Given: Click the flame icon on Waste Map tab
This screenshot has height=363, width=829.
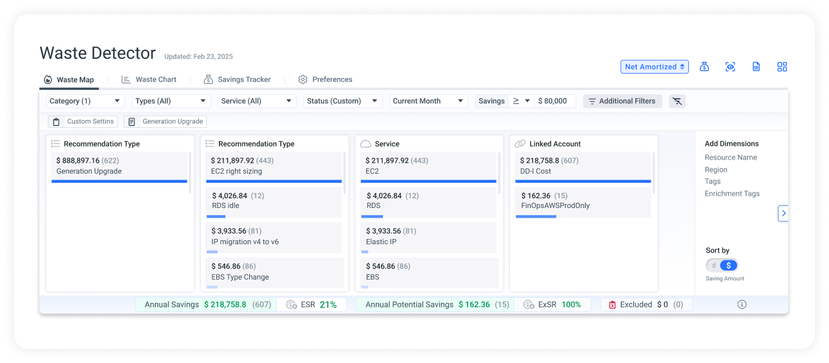Looking at the screenshot, I should click(x=48, y=79).
